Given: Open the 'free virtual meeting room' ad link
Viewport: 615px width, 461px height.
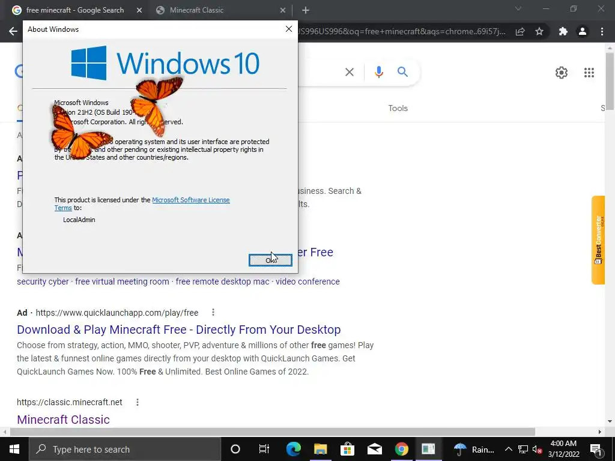Looking at the screenshot, I should (122, 282).
